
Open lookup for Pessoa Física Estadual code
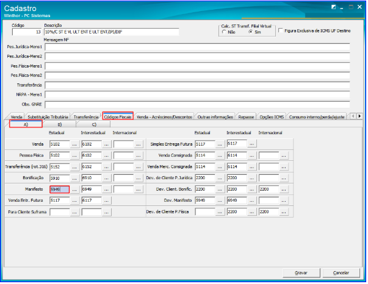point(74,155)
